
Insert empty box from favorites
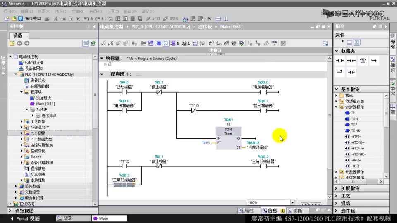click(363, 61)
